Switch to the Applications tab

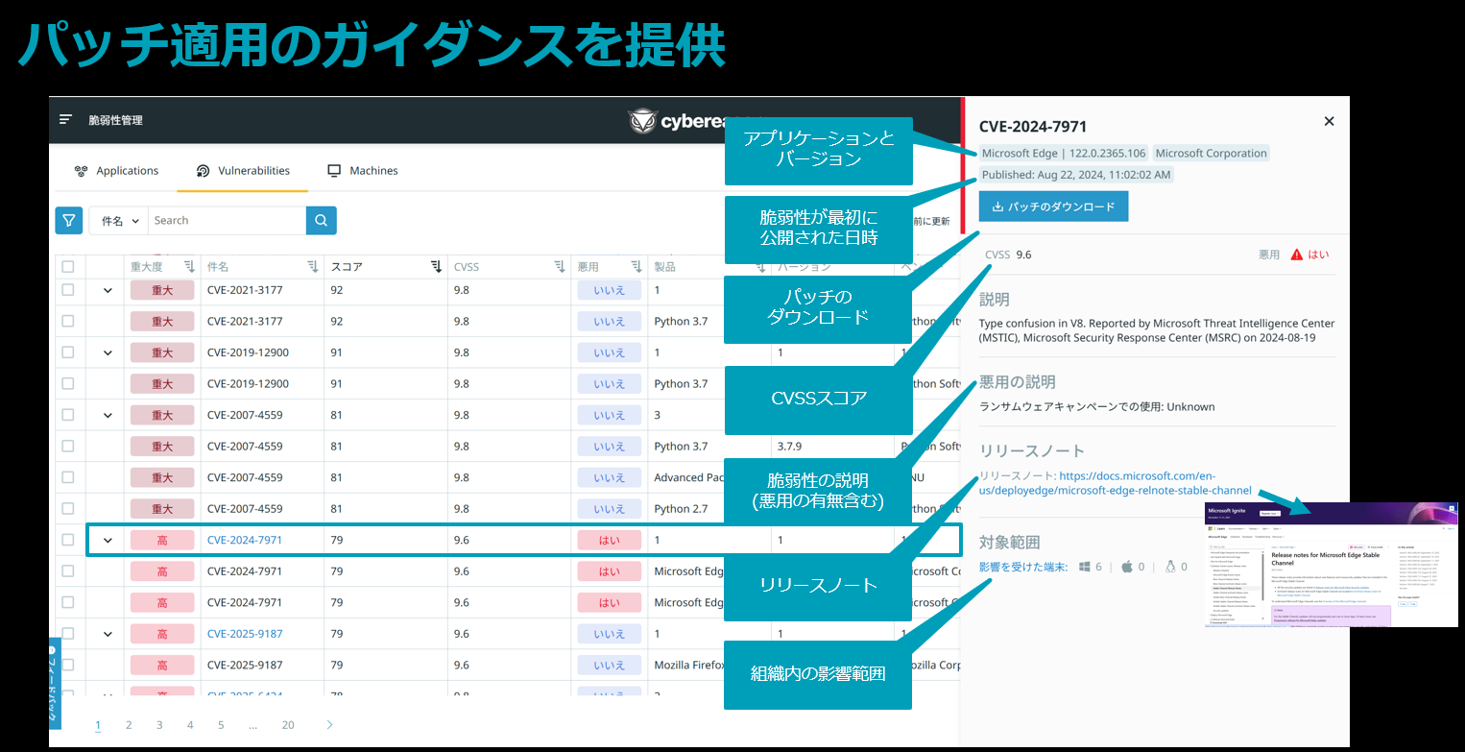(116, 171)
